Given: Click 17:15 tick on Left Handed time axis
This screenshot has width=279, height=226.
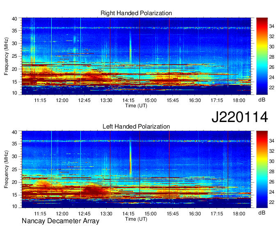Looking at the screenshot, I should click(217, 213).
